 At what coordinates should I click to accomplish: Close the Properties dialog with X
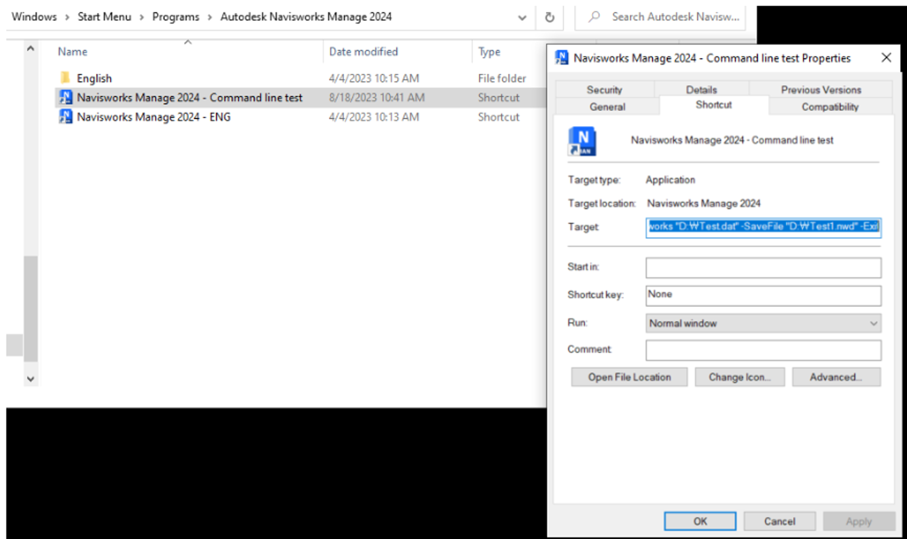pos(886,58)
